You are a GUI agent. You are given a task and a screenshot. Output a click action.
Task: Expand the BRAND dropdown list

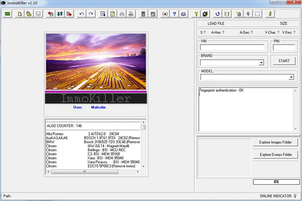tap(261, 63)
